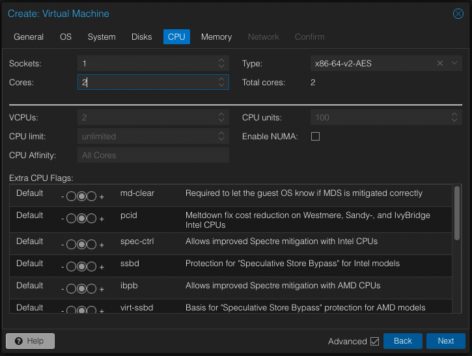Decrease Sockets value with down arrow
The image size is (472, 356).
pyautogui.click(x=221, y=66)
